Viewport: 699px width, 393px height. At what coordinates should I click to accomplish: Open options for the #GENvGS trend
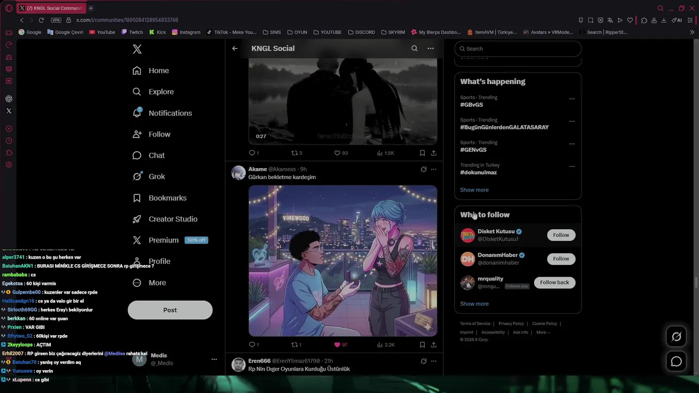pos(572,144)
